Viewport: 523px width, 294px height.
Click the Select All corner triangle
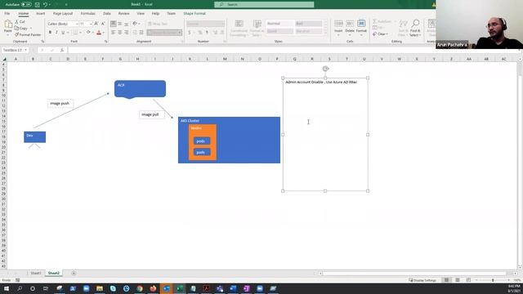tap(4, 59)
